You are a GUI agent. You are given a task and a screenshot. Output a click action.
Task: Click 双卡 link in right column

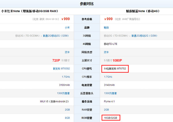coord(106,52)
